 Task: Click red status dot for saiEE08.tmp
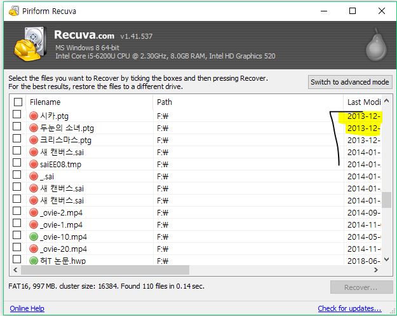pyautogui.click(x=34, y=164)
